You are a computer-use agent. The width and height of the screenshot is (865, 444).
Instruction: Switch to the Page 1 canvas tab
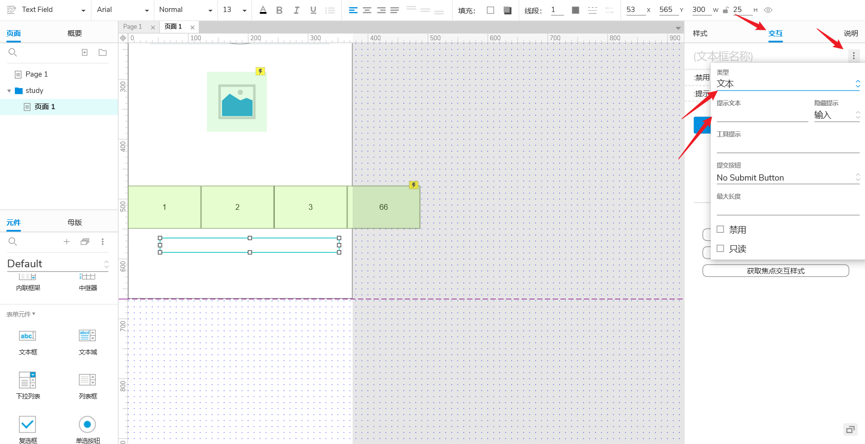[133, 27]
